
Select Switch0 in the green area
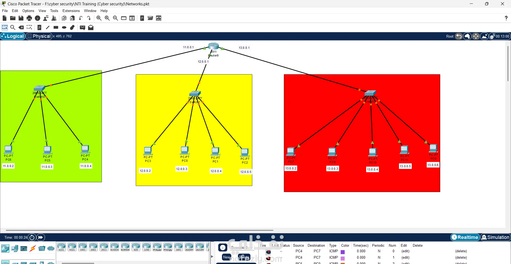39,88
